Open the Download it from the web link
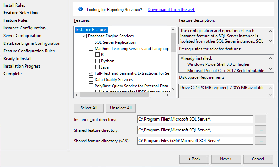 tap(171, 10)
